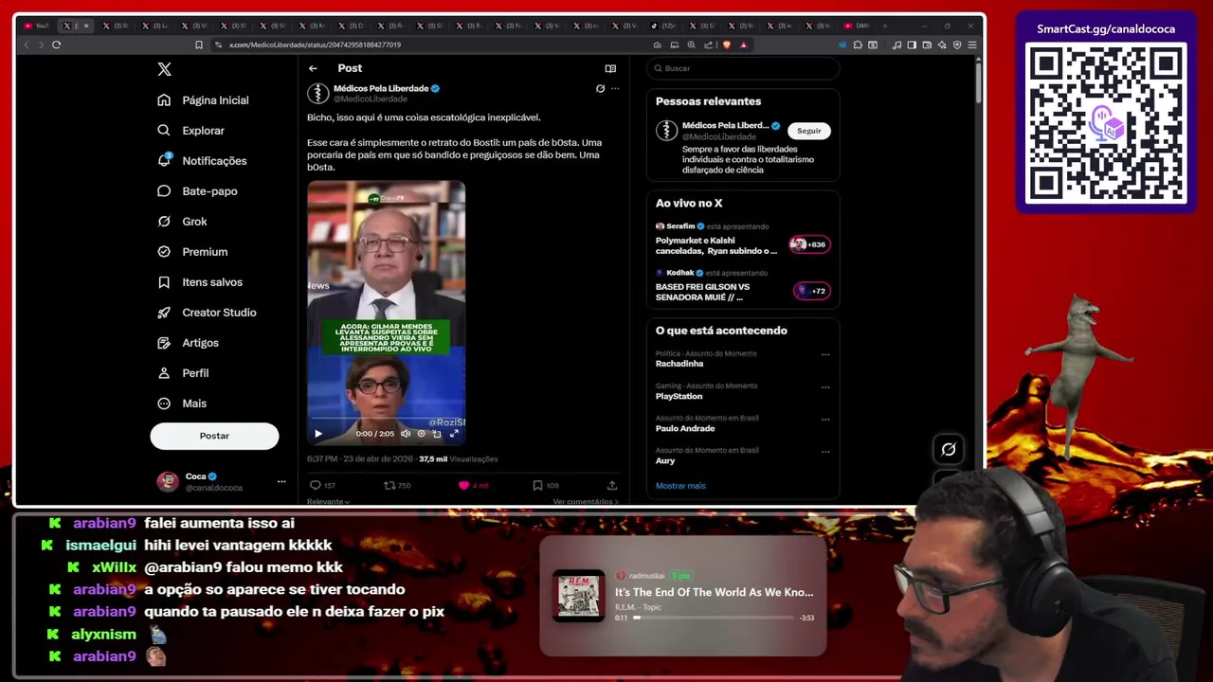This screenshot has height=682, width=1213.
Task: Click the Buscar search field
Action: point(743,68)
